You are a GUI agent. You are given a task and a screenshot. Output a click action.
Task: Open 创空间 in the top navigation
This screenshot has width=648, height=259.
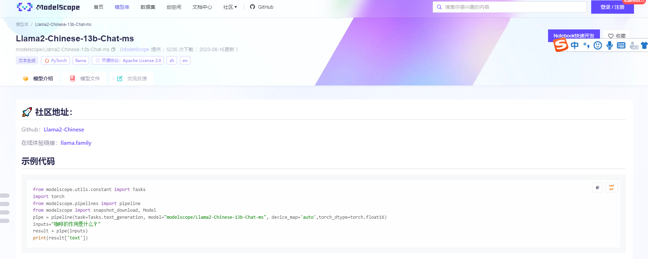click(x=174, y=7)
